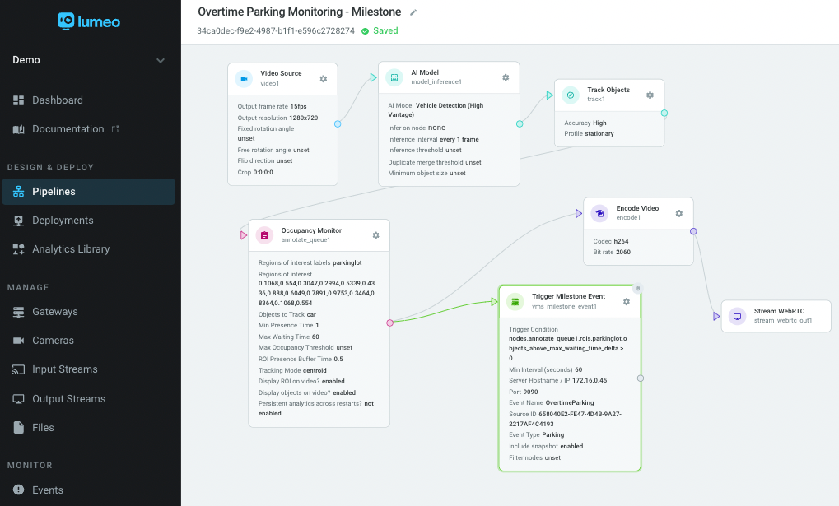Open settings gear on Video Source node
839x506 pixels.
point(323,78)
